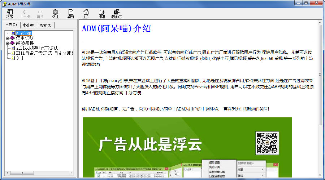Click the QR code in green banner
325x180 pixels.
click(x=267, y=143)
